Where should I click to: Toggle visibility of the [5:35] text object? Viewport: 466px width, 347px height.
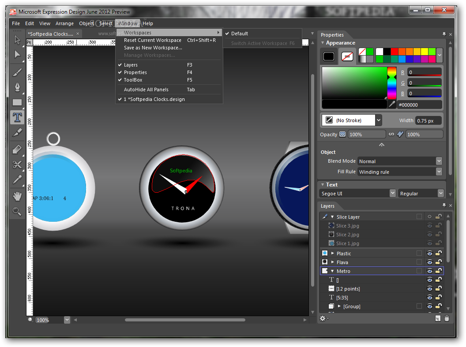point(430,298)
